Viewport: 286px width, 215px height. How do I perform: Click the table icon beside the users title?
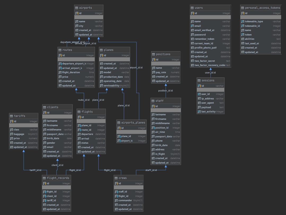[192, 8]
